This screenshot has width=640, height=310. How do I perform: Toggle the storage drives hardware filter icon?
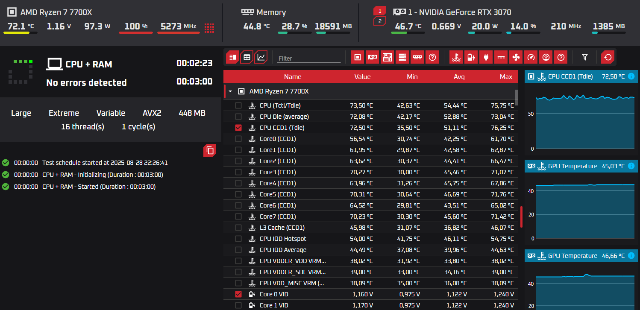click(x=402, y=57)
